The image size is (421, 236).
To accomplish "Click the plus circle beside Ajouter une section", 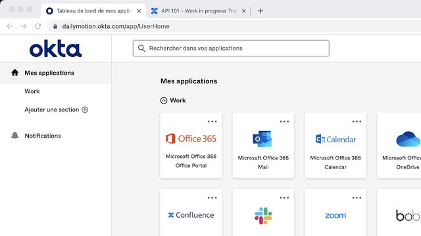I will tap(85, 109).
